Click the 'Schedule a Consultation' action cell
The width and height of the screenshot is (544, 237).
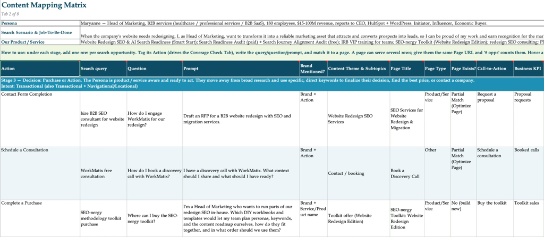tap(40, 173)
